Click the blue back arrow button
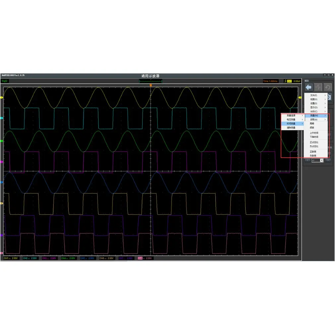The width and height of the screenshot is (335, 335). point(309,87)
